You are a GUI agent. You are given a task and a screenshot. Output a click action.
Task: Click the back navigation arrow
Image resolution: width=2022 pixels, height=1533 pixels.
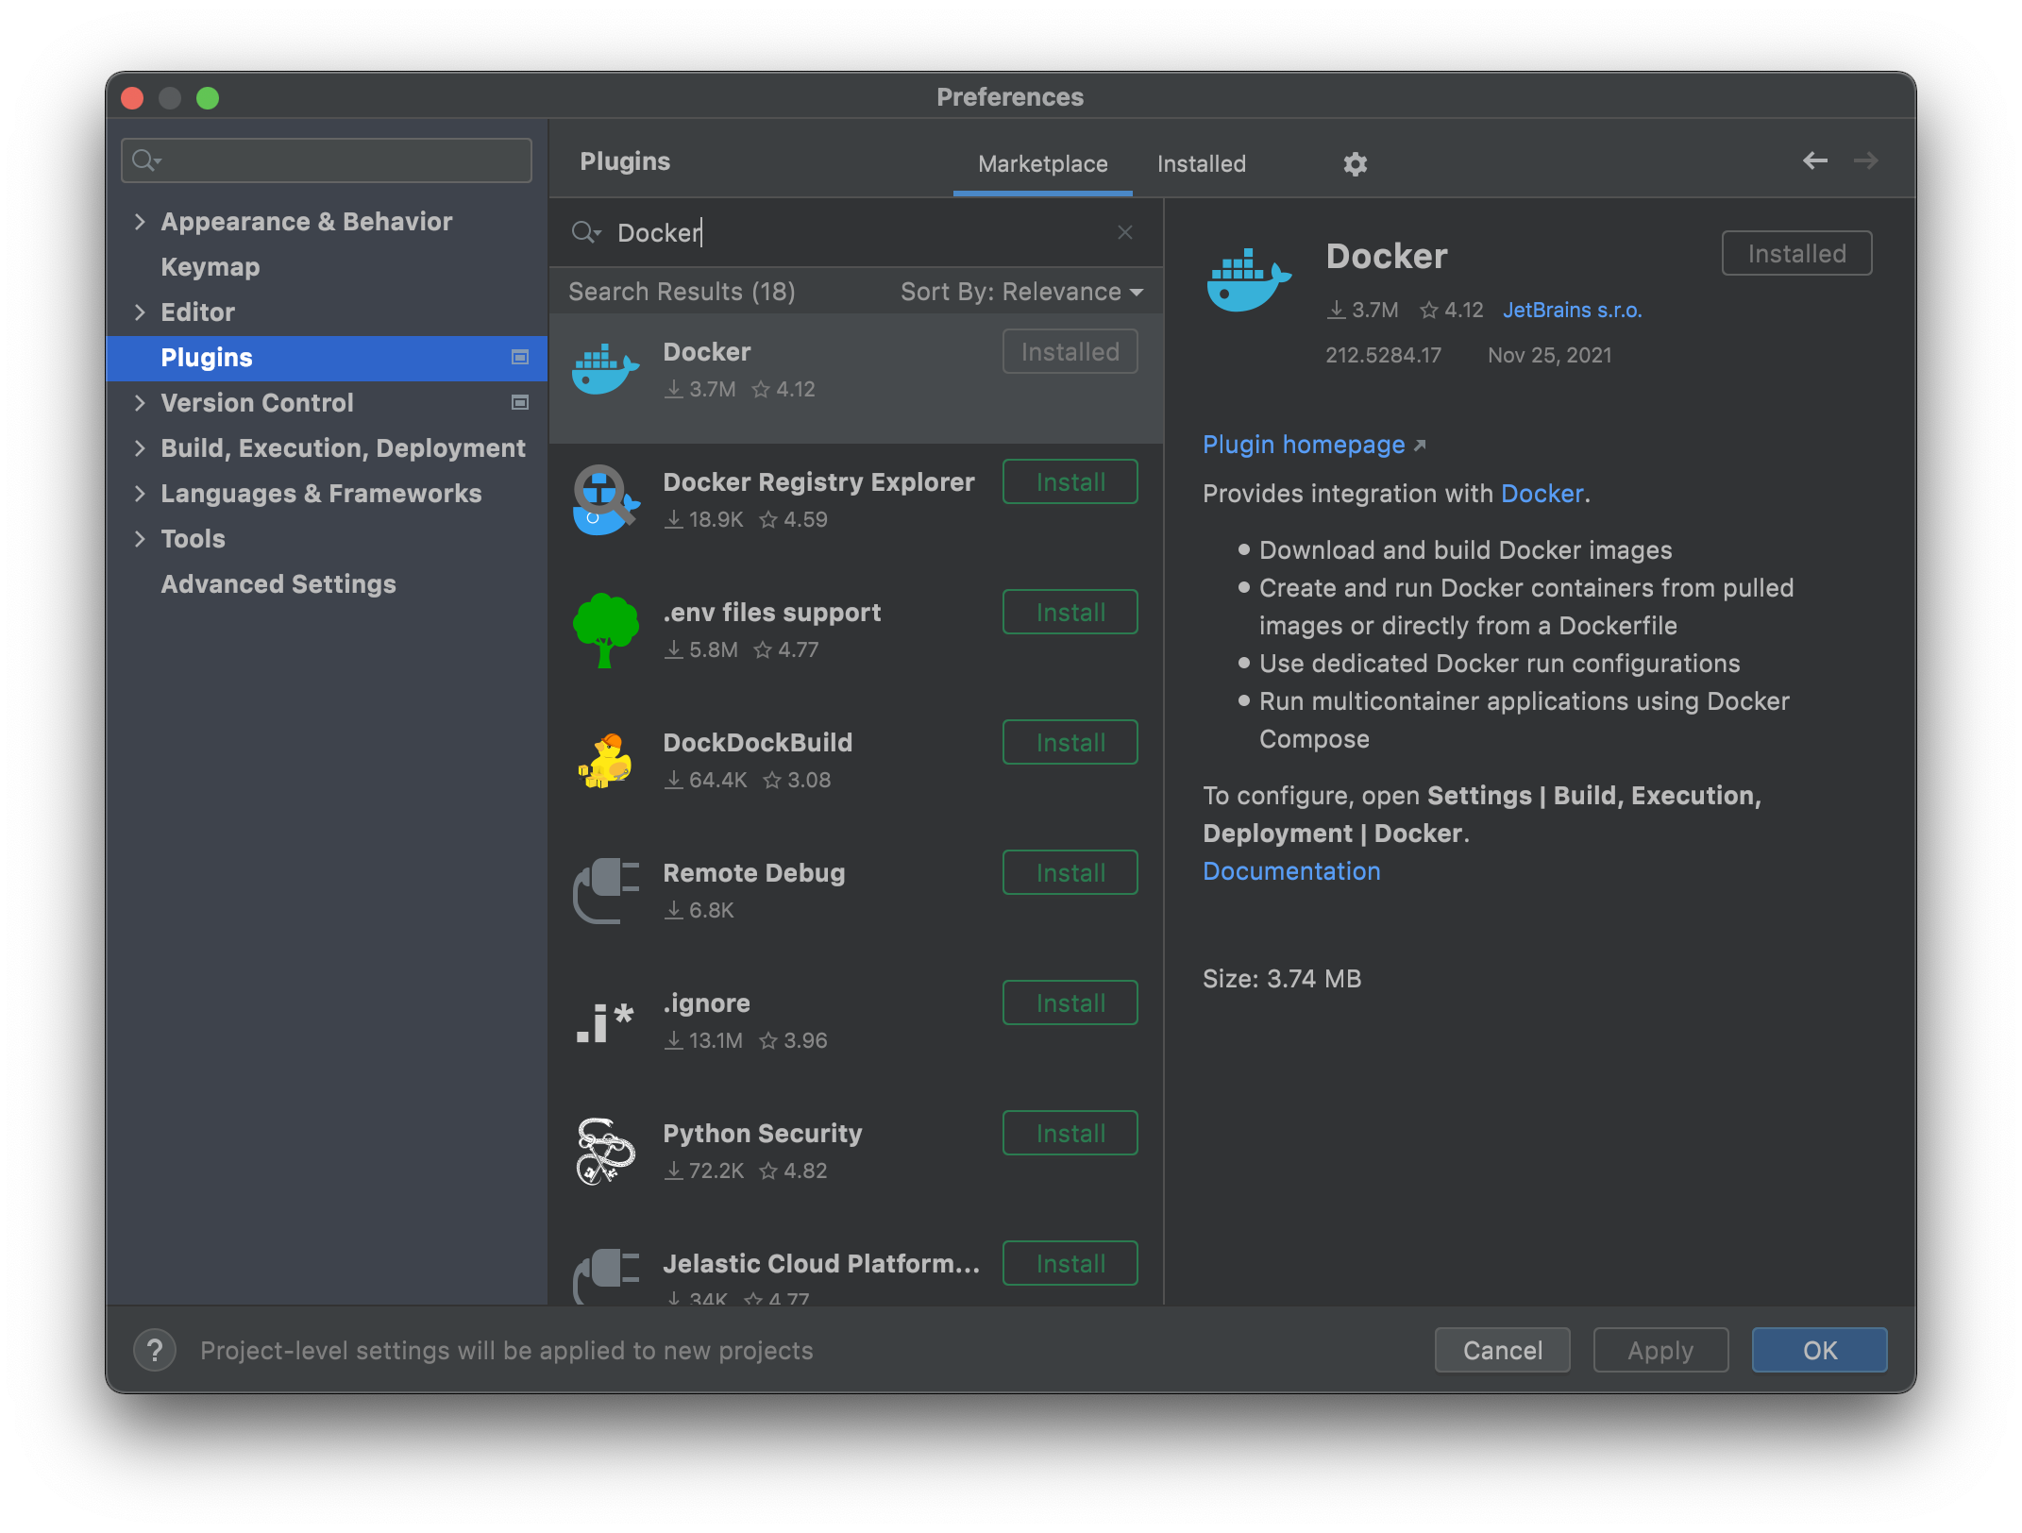[x=1814, y=160]
